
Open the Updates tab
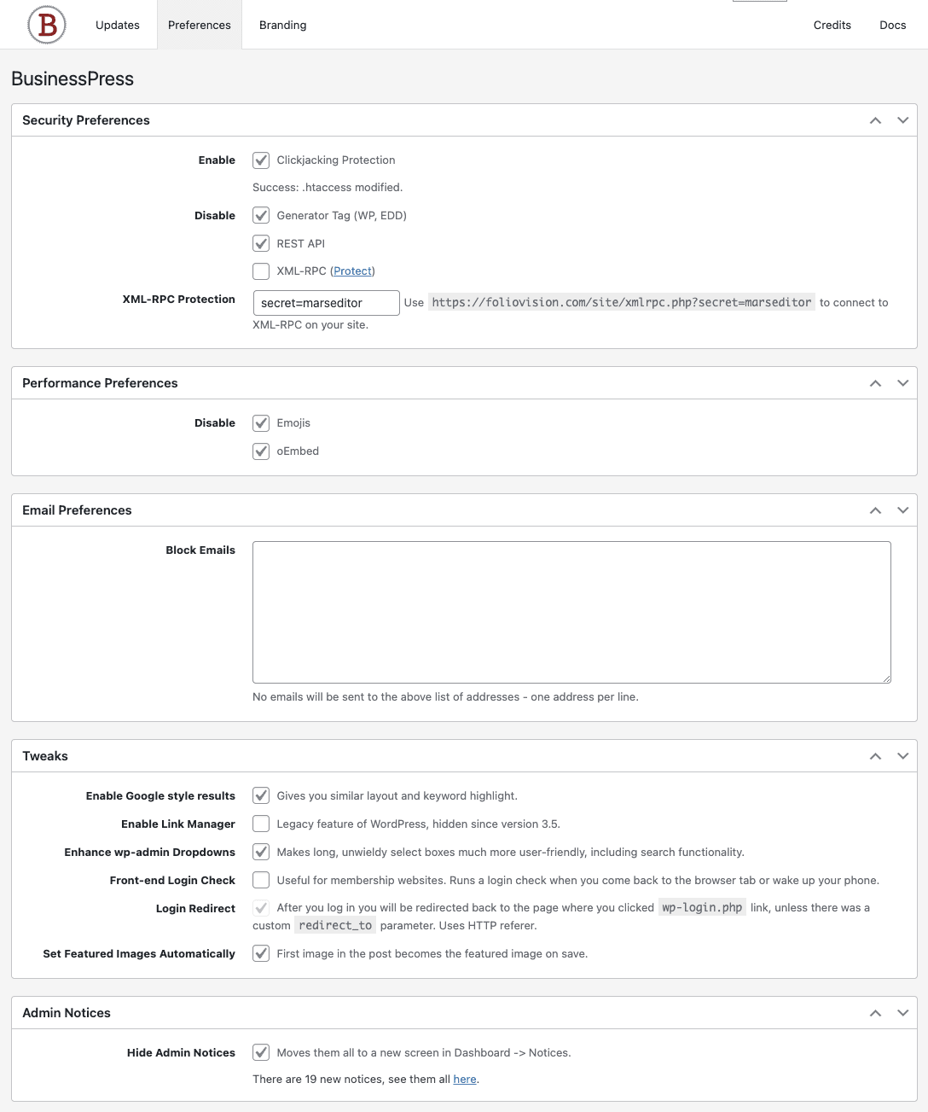[118, 25]
